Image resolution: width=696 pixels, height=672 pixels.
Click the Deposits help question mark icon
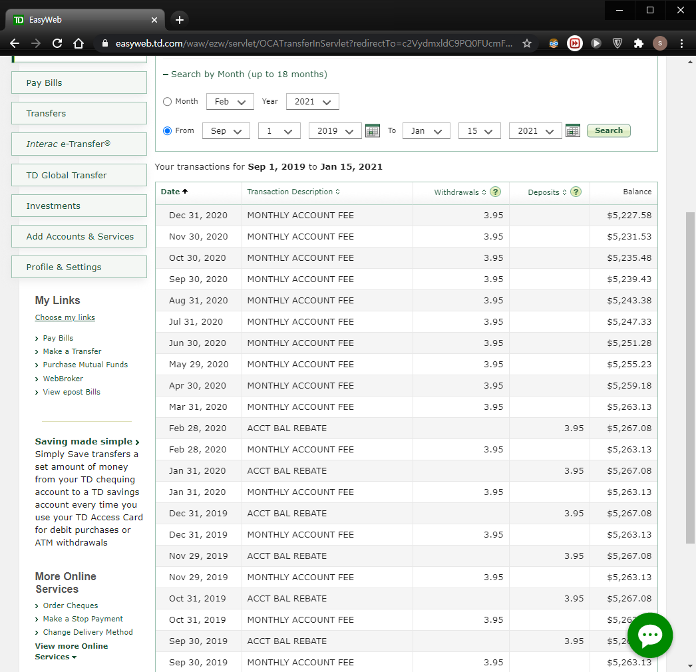point(576,192)
